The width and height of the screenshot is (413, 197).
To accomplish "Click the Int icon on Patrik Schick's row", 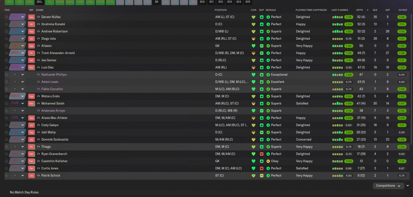I will [x=31, y=176].
